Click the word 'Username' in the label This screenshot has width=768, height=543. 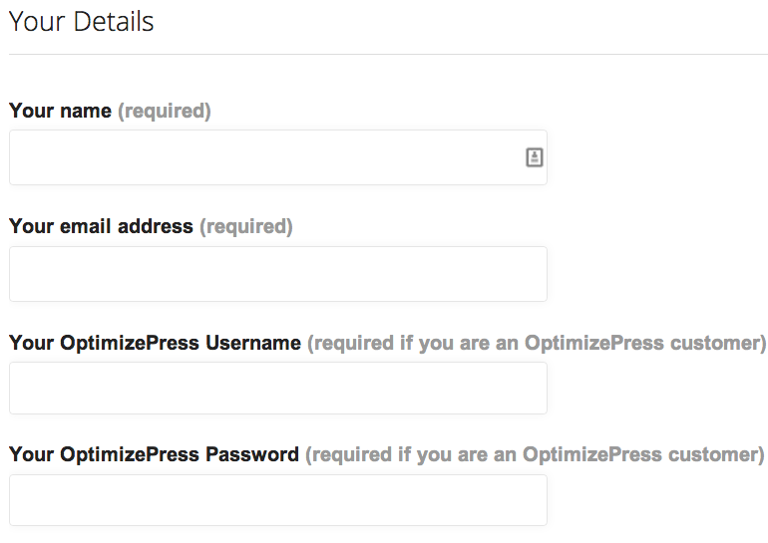click(253, 343)
